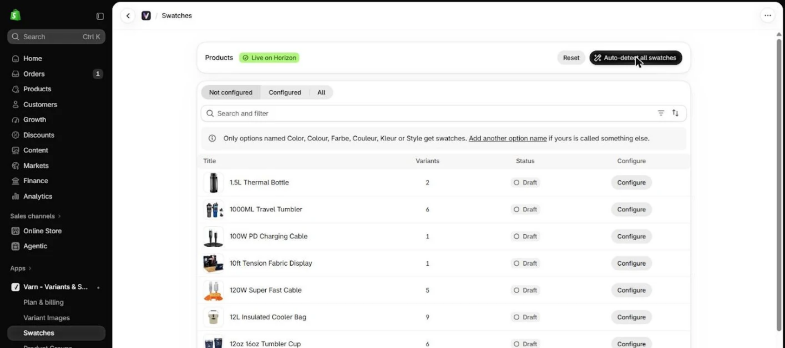Open Variant Images submenu item

pos(47,318)
